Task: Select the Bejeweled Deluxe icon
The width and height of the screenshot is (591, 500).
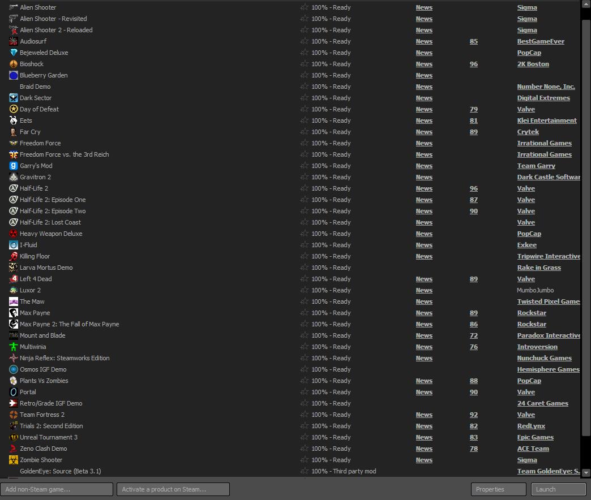Action: point(14,53)
